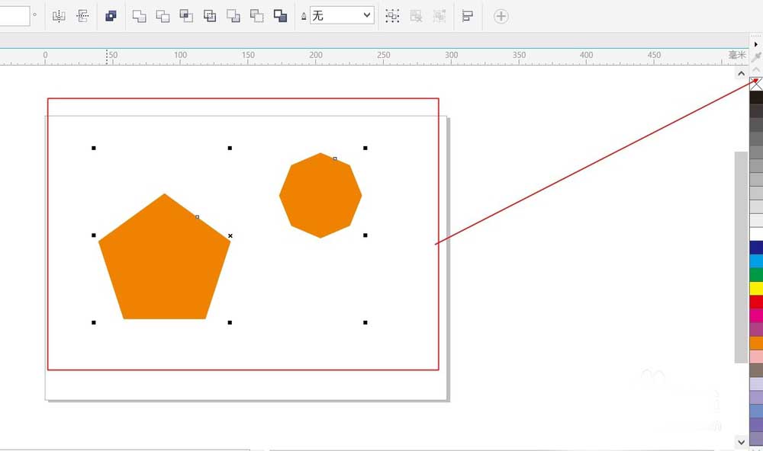Viewport: 763px width, 451px height.
Task: Select the palette eyedropper tool
Action: [x=756, y=57]
